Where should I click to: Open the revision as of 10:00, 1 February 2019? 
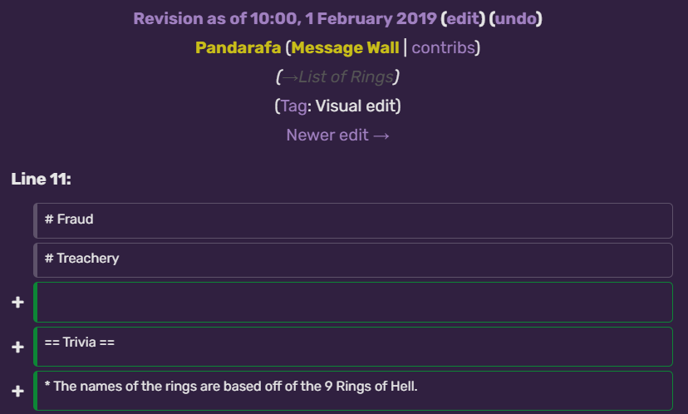[284, 18]
